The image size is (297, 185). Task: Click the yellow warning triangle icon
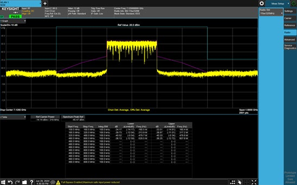click(x=58, y=183)
